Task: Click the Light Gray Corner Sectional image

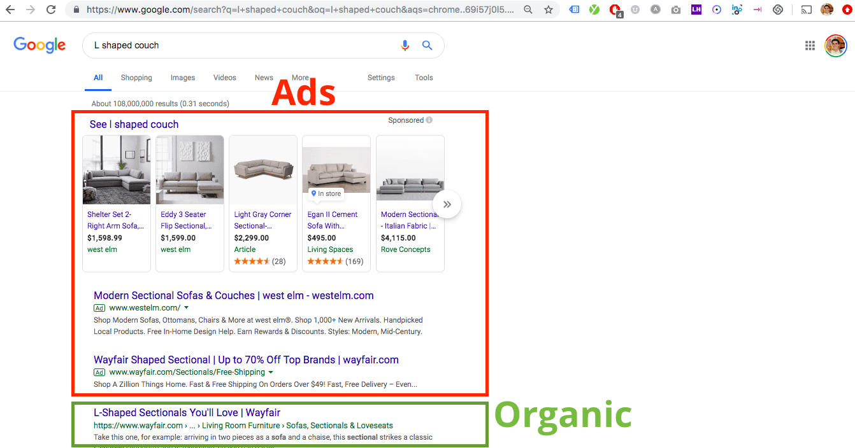Action: tap(263, 171)
